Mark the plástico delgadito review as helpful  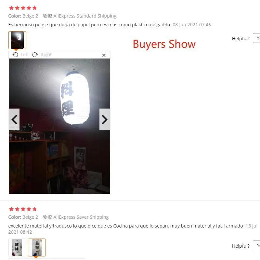pyautogui.click(x=256, y=38)
